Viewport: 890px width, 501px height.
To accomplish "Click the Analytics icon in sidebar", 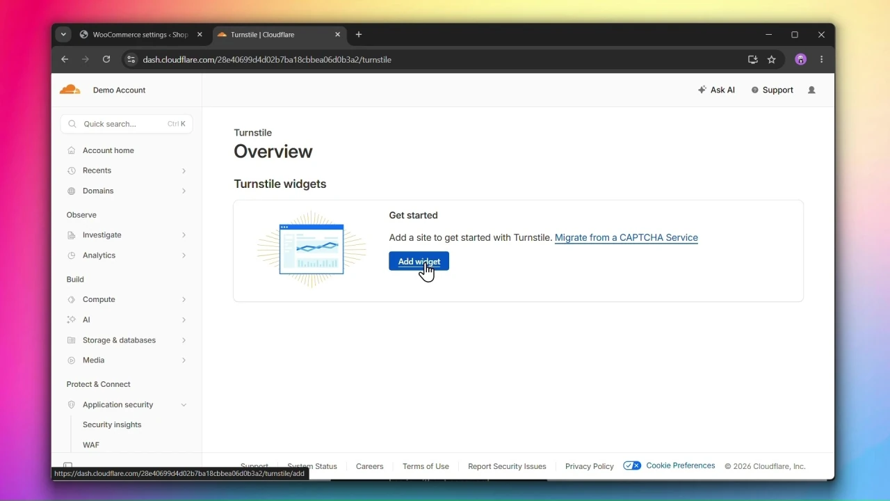I will pos(71,255).
